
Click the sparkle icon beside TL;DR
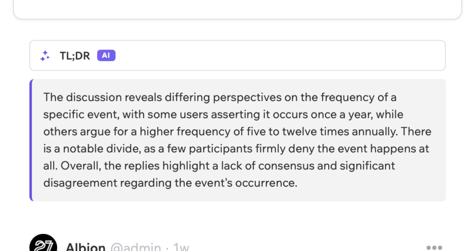45,56
